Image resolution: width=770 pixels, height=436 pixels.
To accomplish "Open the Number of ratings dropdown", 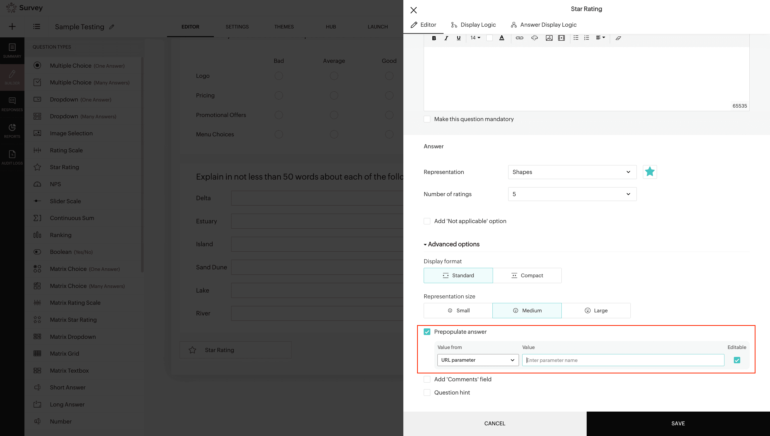I will (572, 194).
